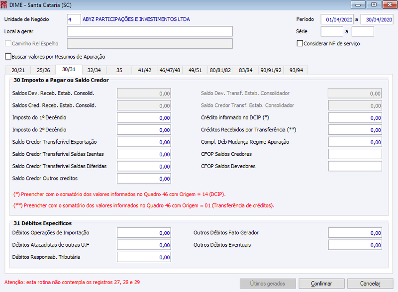
Task: Click Saldo Credor Transf. Estab. Consolidador field
Action: (355, 105)
